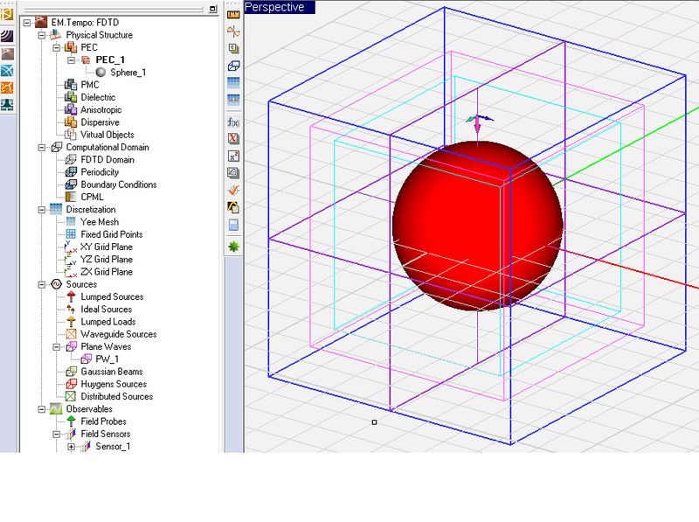Collapse the Plane Waves node
Viewport: 699px width, 522px height.
click(57, 347)
